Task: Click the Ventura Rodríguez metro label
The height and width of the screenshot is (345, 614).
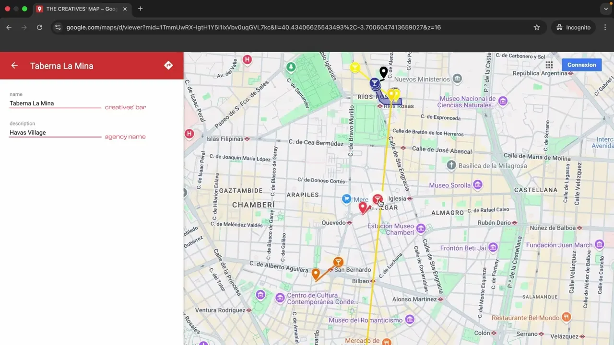Action: click(221, 310)
